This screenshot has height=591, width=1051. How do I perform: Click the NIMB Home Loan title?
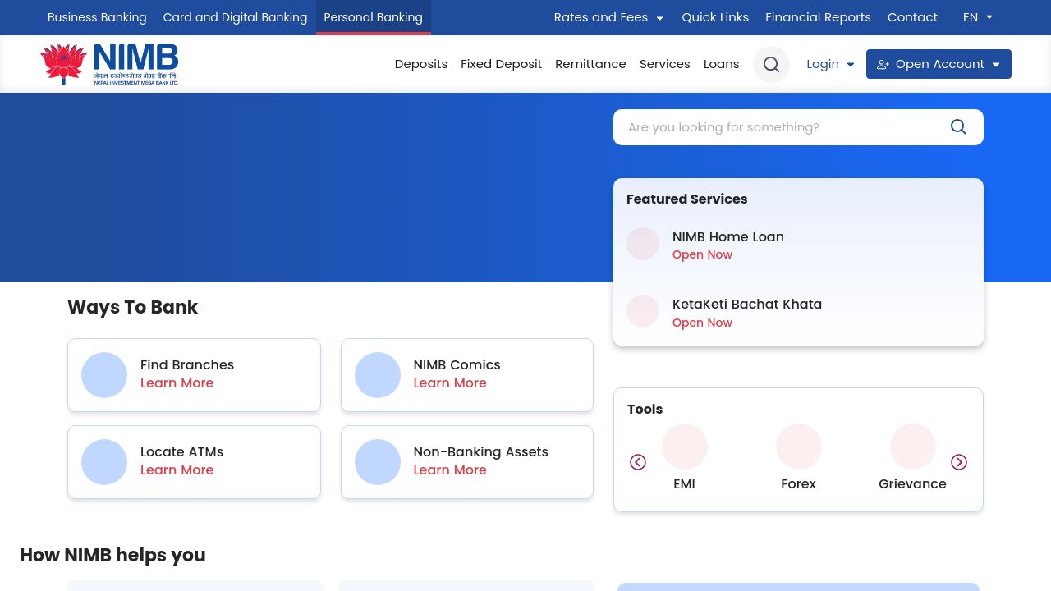(x=728, y=236)
